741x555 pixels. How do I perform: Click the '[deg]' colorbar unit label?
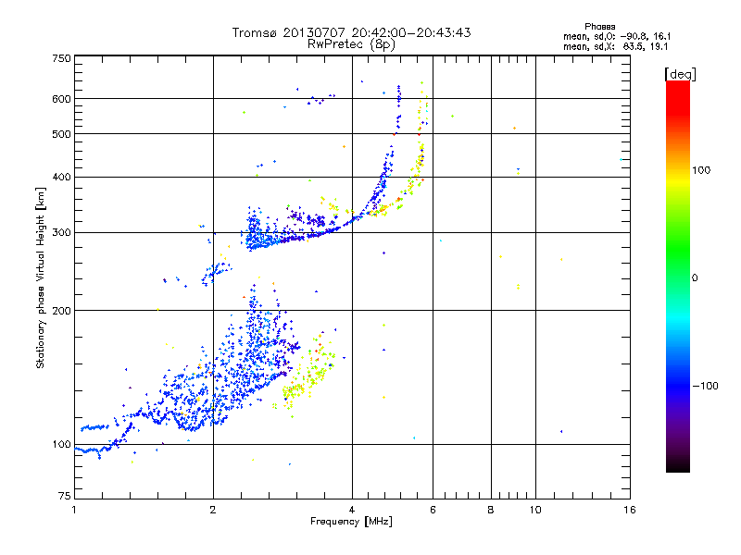(x=680, y=74)
